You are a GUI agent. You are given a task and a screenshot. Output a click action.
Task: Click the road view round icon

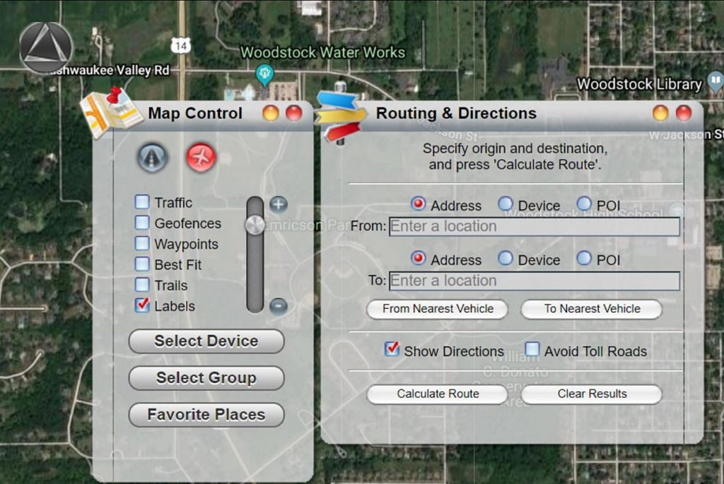pyautogui.click(x=153, y=158)
